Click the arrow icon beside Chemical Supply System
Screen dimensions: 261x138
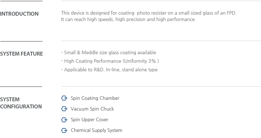[x=64, y=131]
